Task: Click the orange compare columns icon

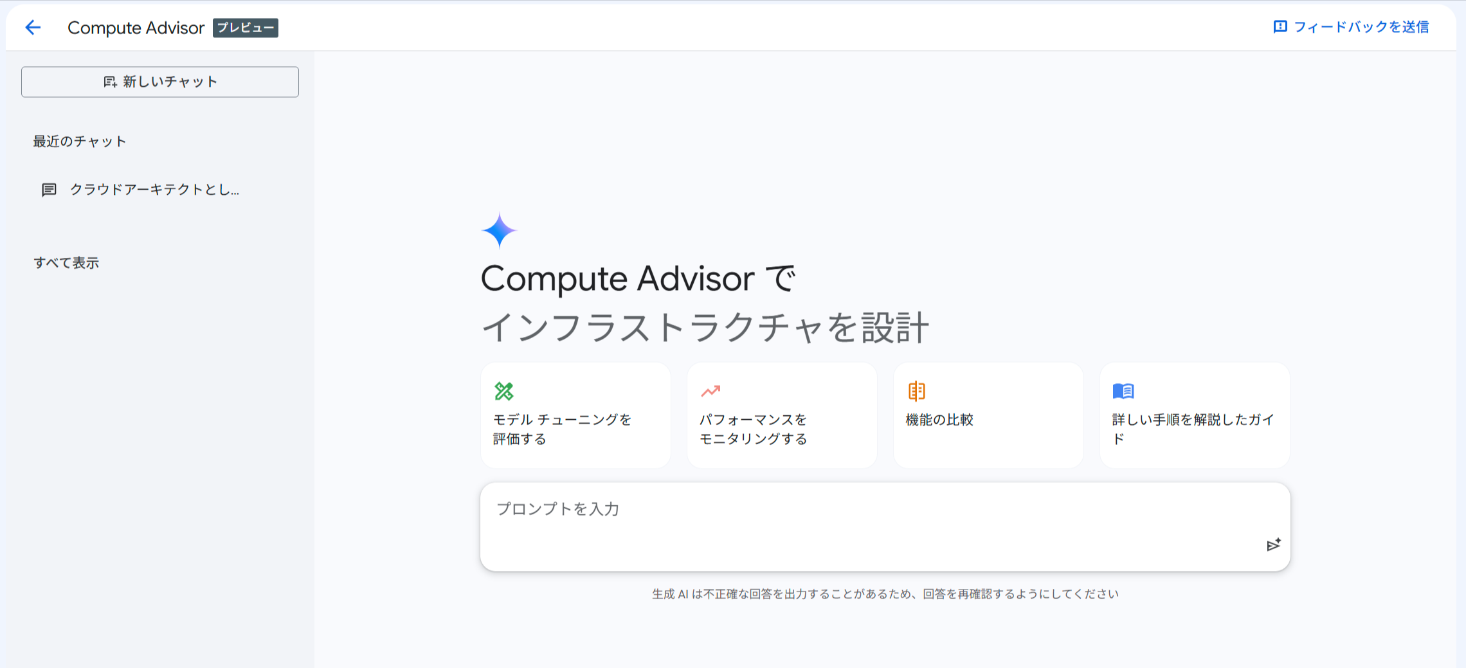Action: click(x=917, y=391)
